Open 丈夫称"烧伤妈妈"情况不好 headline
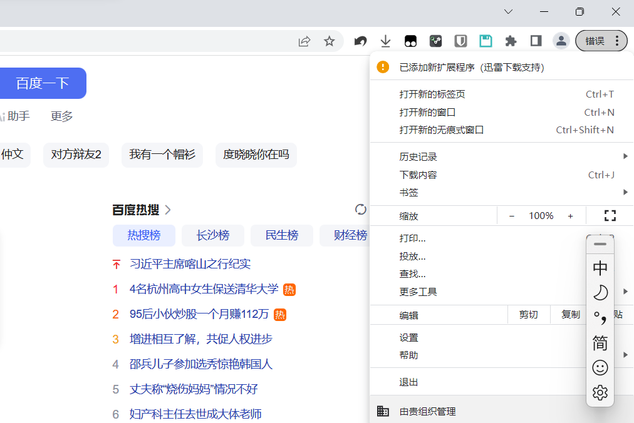The image size is (634, 423). click(194, 389)
